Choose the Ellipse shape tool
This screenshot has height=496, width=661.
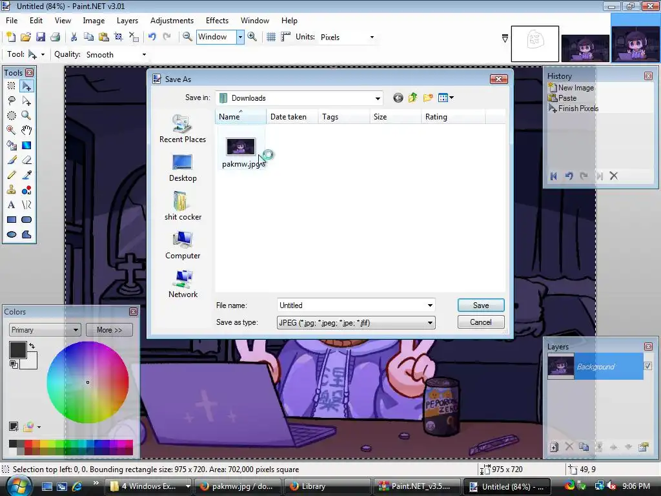[12, 234]
